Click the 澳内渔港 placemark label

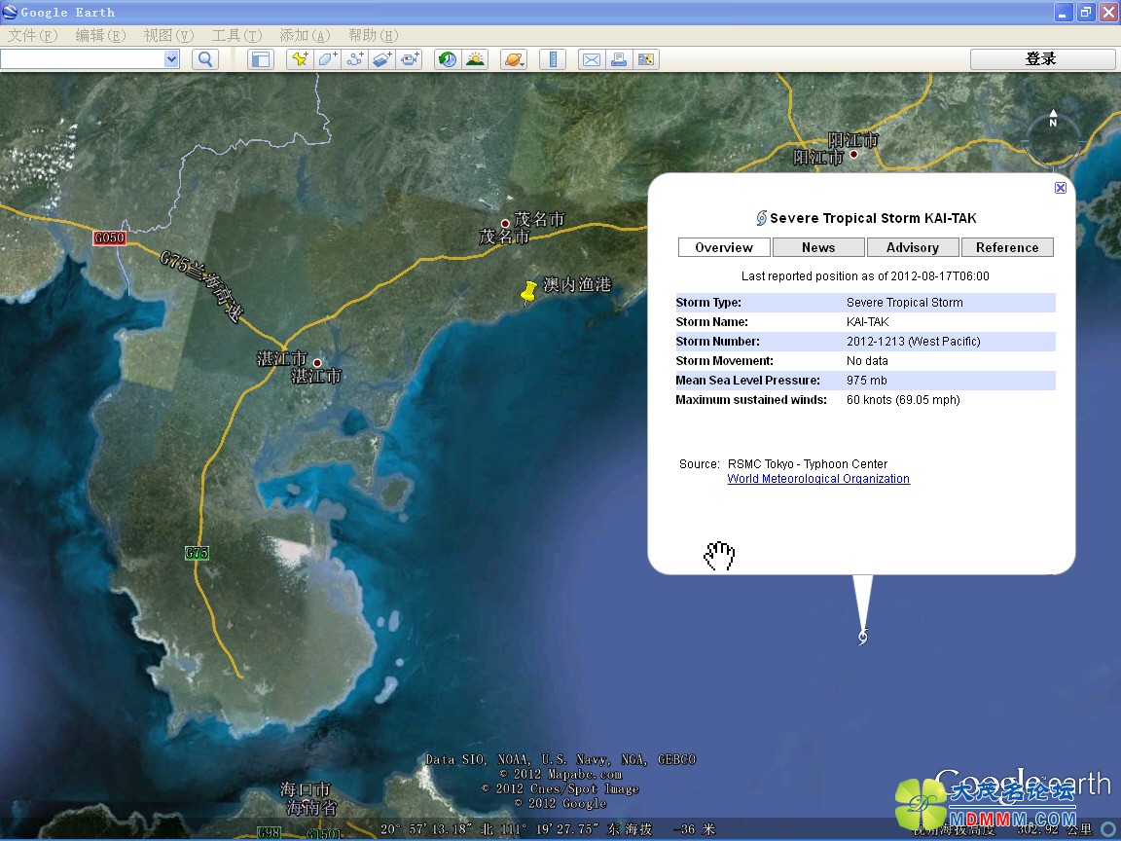click(x=578, y=284)
